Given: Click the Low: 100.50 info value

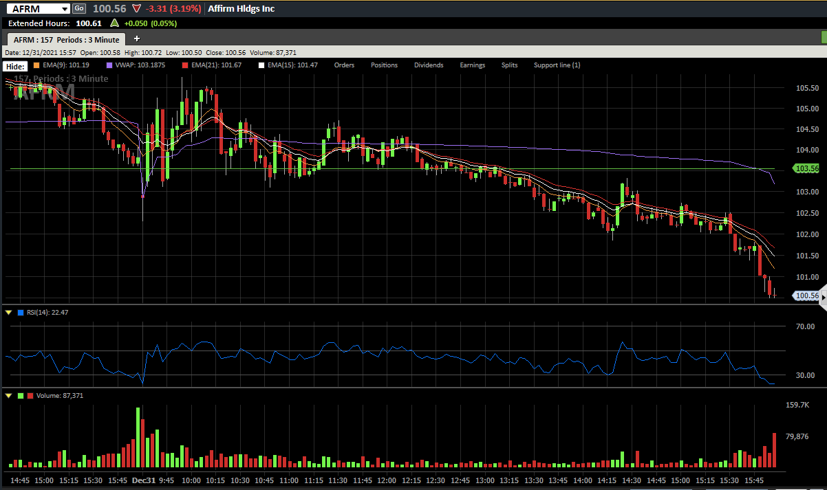Looking at the screenshot, I should (x=184, y=52).
